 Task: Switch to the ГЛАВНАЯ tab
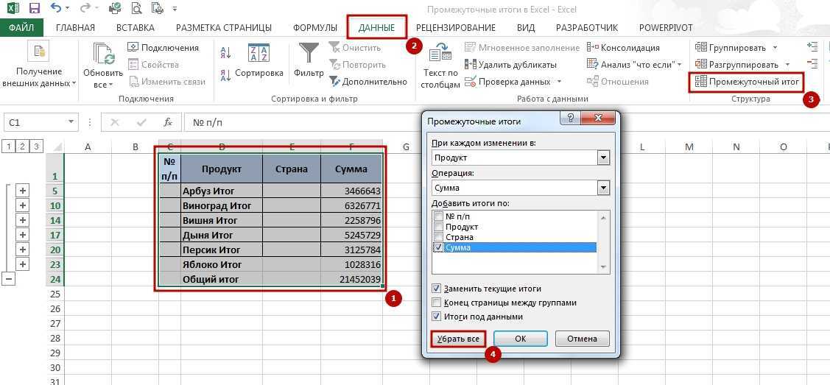75,27
